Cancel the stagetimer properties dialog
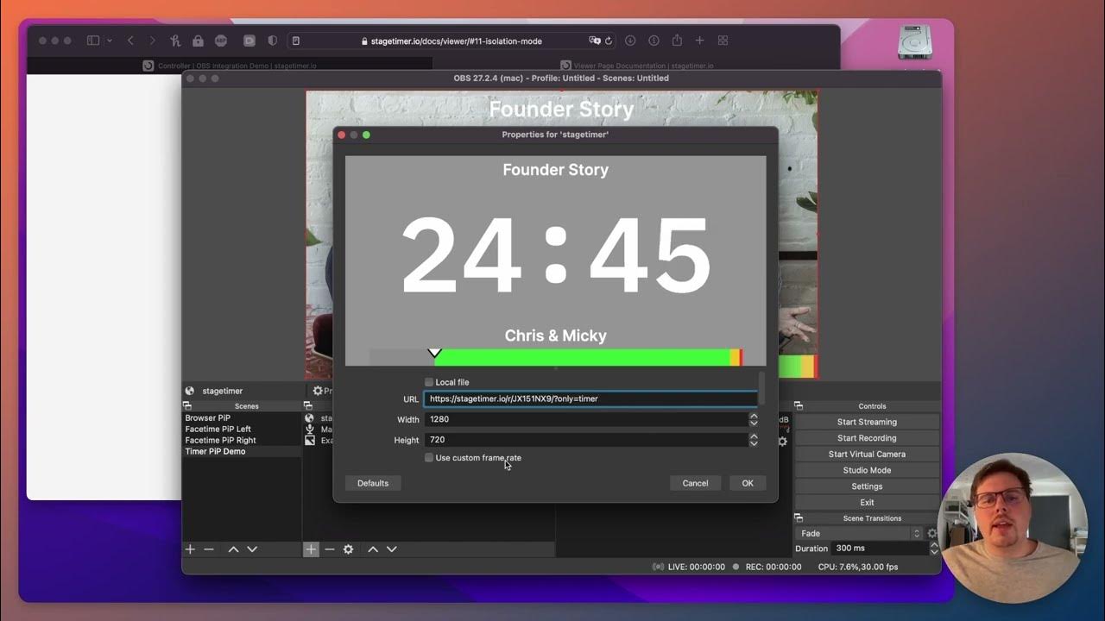1105x621 pixels. (695, 483)
